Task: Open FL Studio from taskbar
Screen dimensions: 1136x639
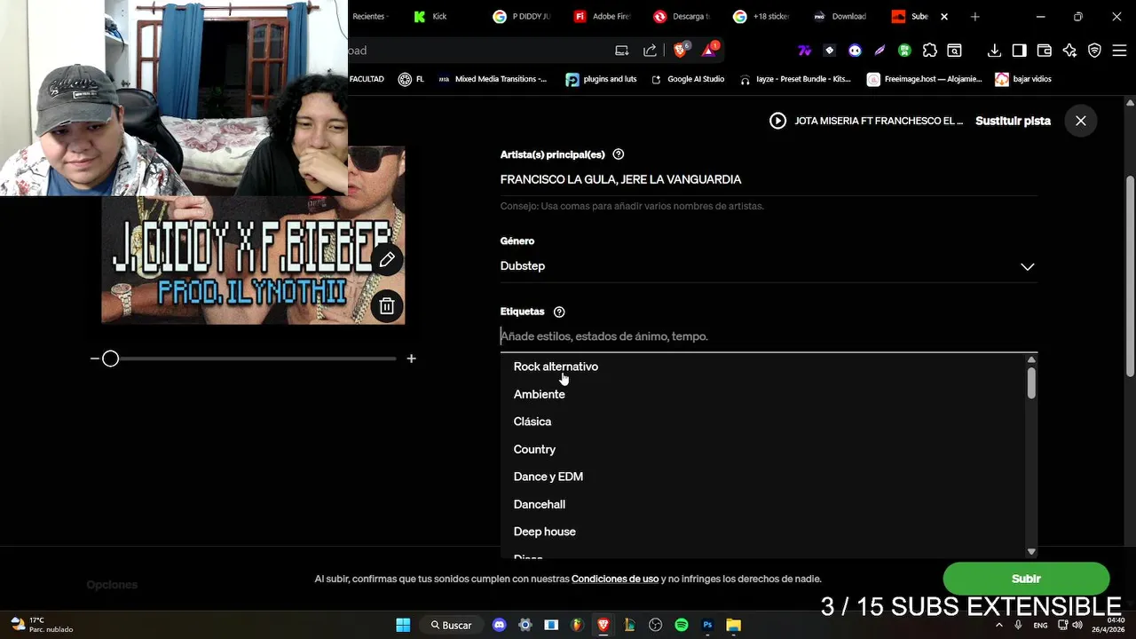Action: [577, 625]
